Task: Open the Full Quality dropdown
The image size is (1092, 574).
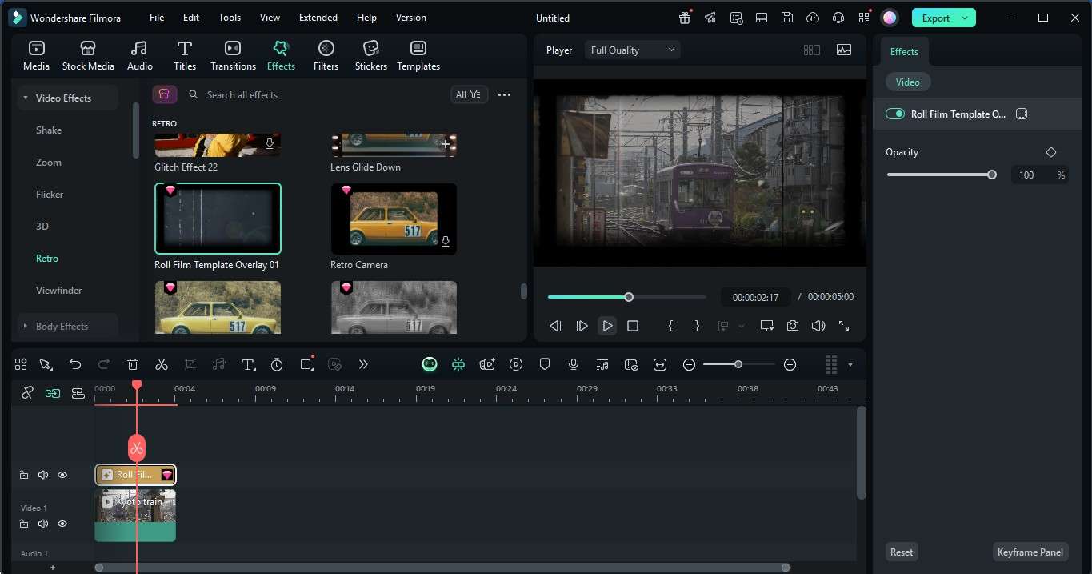Action: point(633,50)
